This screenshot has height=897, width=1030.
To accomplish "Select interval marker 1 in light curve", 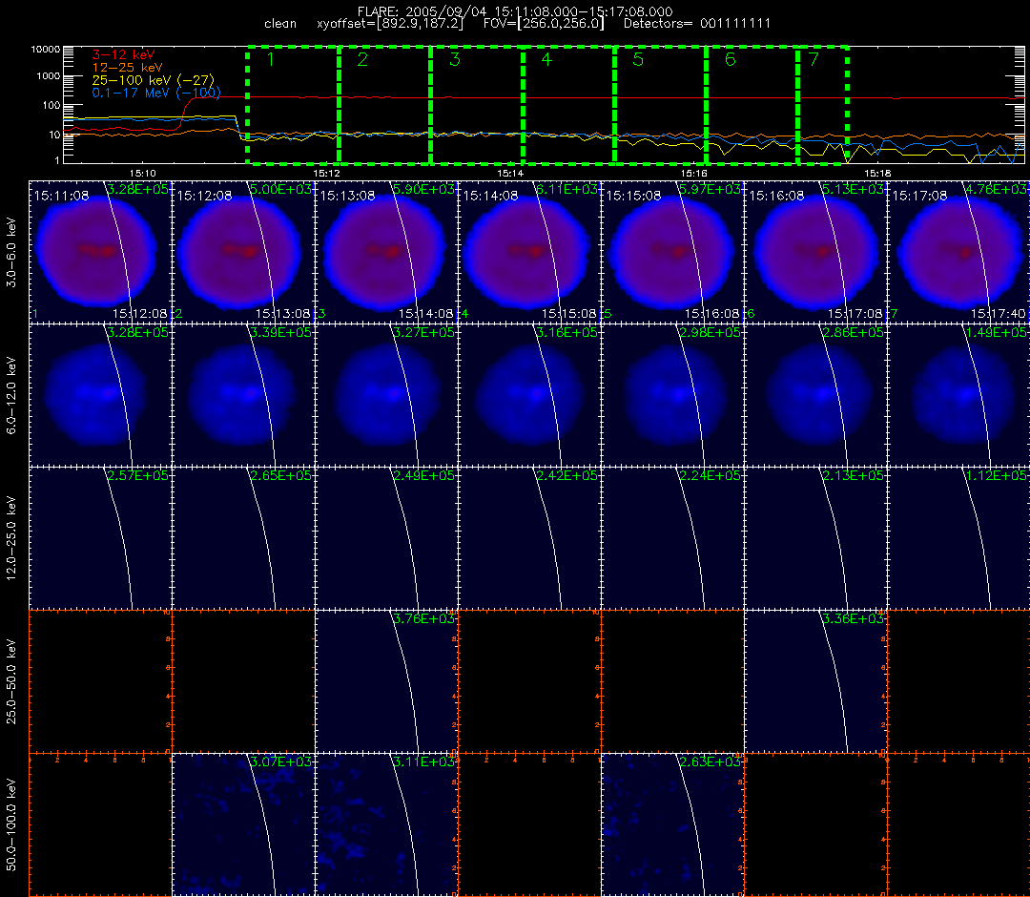I will [x=271, y=59].
